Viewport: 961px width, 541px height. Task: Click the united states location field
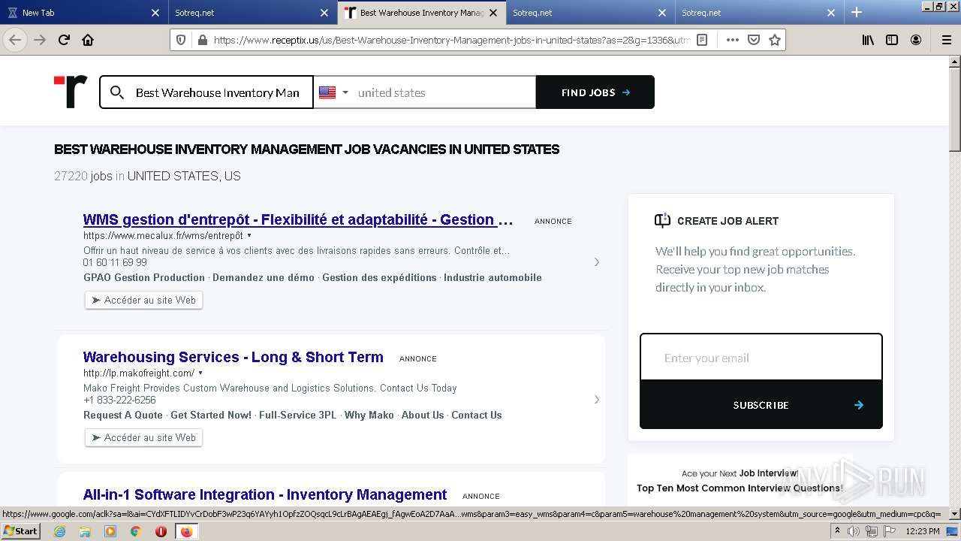pyautogui.click(x=443, y=92)
